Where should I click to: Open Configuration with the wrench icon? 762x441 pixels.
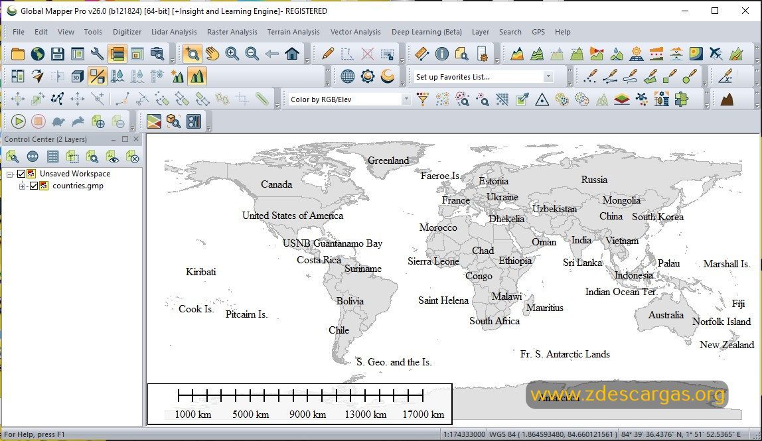97,54
